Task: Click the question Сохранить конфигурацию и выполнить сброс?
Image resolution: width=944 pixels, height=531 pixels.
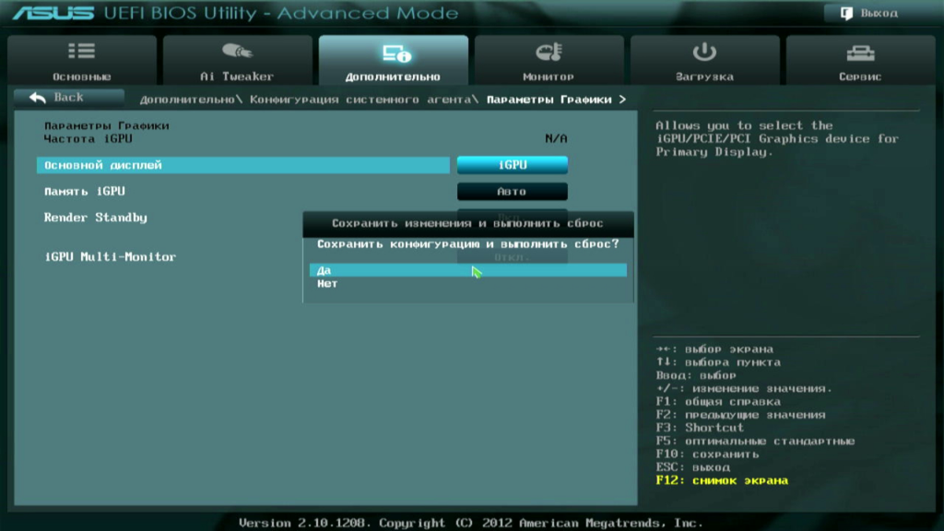Action: pyautogui.click(x=467, y=243)
